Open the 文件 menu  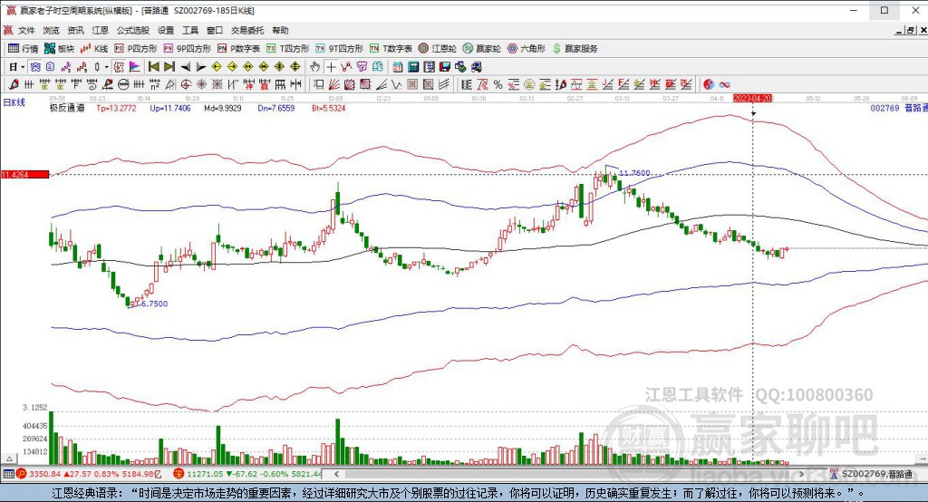click(26, 30)
